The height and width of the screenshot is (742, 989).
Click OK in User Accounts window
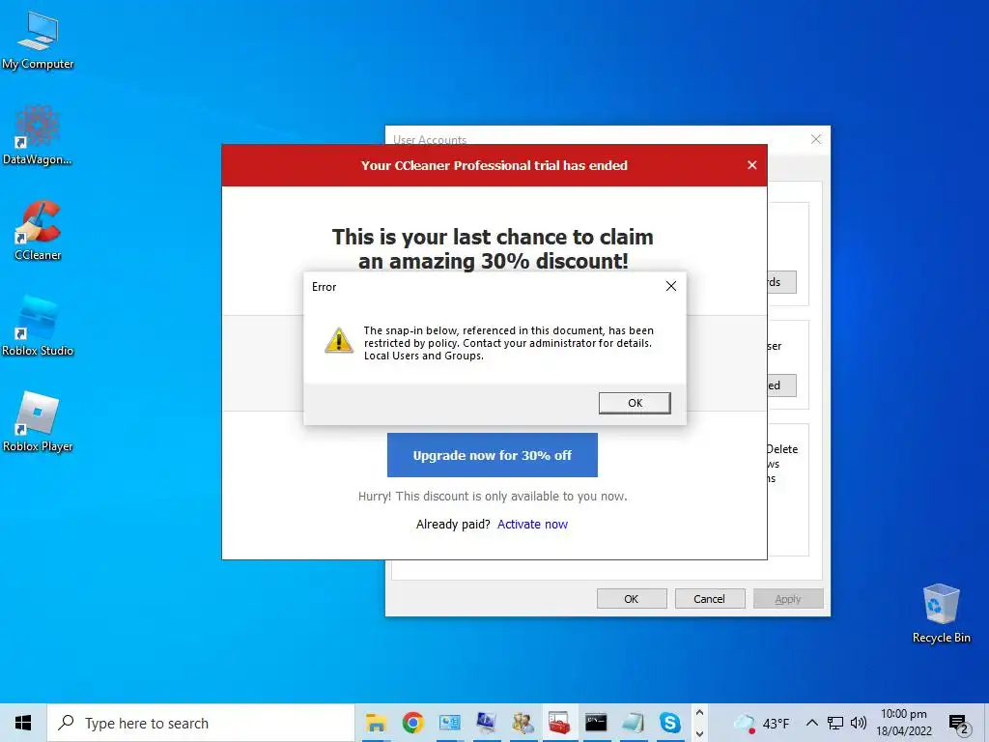pos(632,599)
